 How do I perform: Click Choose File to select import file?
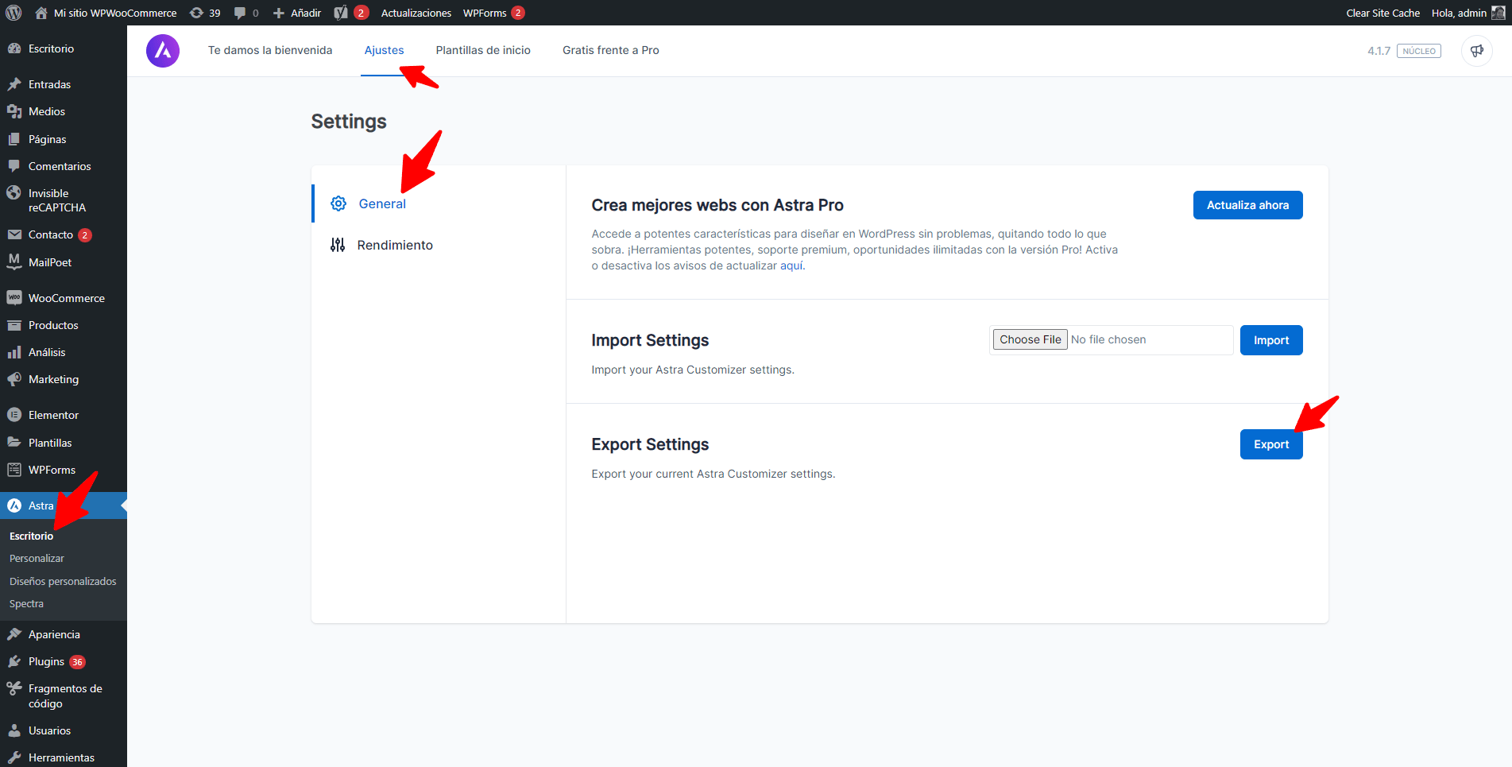[1031, 339]
